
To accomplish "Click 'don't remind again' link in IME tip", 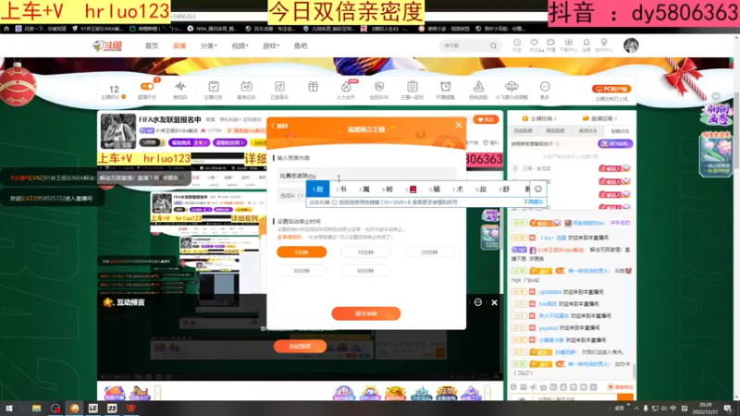I will point(534,202).
